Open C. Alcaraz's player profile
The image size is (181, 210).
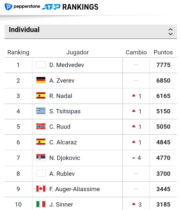coord(63,142)
